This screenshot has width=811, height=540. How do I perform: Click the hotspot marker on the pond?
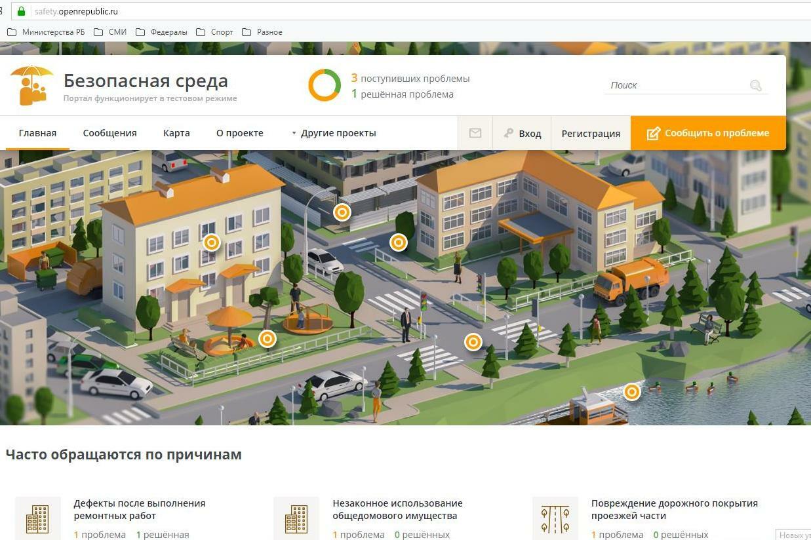coord(631,392)
